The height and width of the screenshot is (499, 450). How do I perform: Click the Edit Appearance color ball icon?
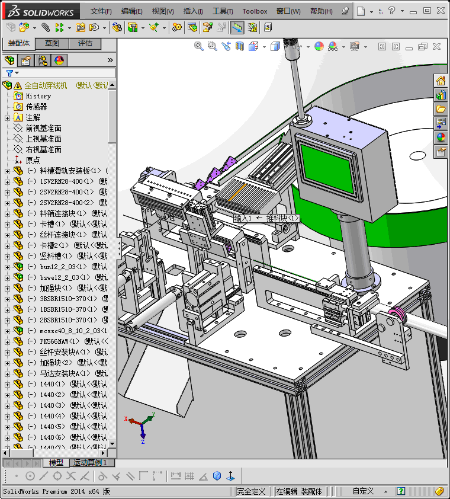pyautogui.click(x=319, y=46)
